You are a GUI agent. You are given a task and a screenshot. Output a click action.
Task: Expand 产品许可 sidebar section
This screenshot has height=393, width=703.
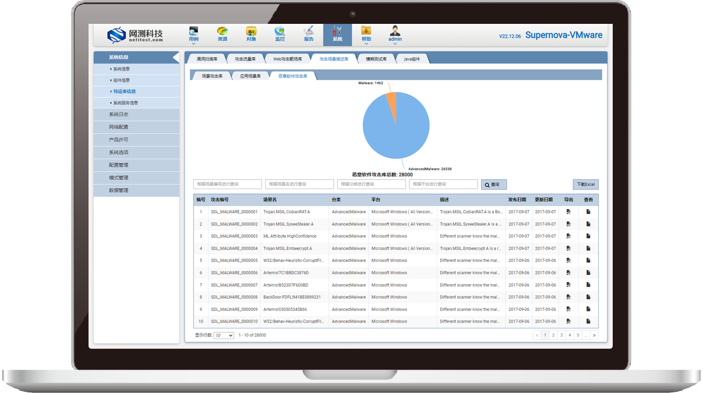coord(136,140)
